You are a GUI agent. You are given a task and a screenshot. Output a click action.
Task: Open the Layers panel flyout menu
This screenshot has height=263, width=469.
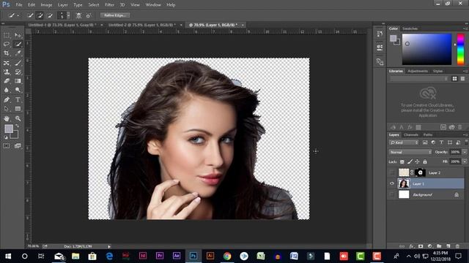[465, 134]
